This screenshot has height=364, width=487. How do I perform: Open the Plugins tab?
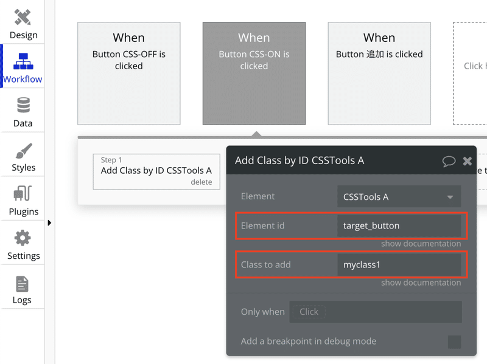23,201
